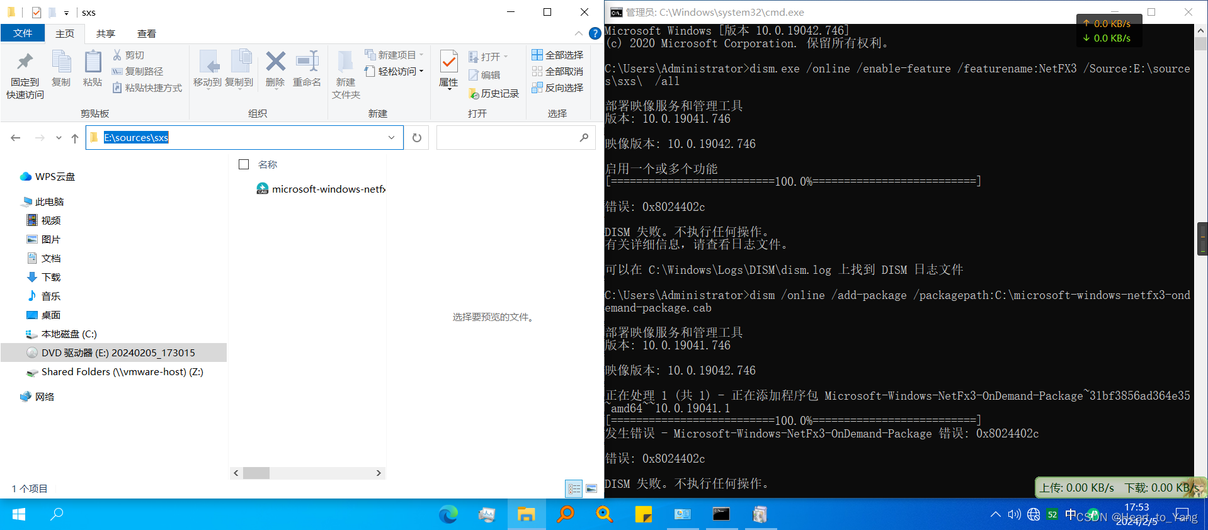Click Select none (全部取消)
The image size is (1208, 530).
pyautogui.click(x=557, y=72)
